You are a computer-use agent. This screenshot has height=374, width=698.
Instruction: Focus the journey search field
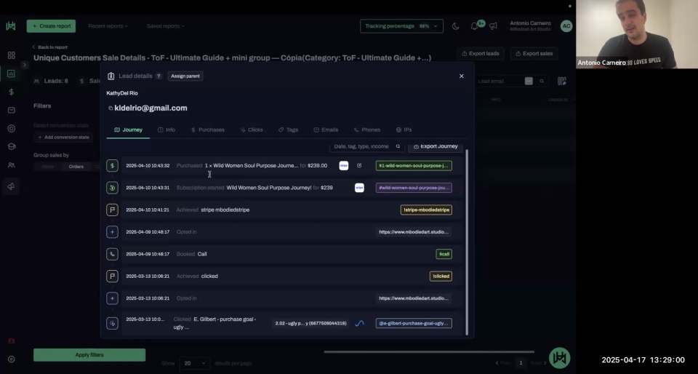366,146
